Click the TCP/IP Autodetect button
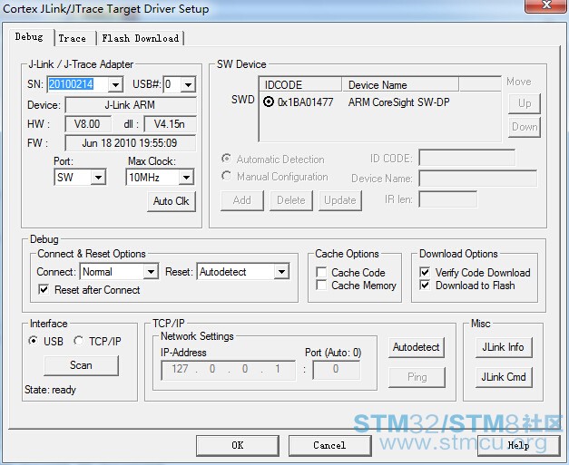Image resolution: width=569 pixels, height=465 pixels. tap(417, 347)
